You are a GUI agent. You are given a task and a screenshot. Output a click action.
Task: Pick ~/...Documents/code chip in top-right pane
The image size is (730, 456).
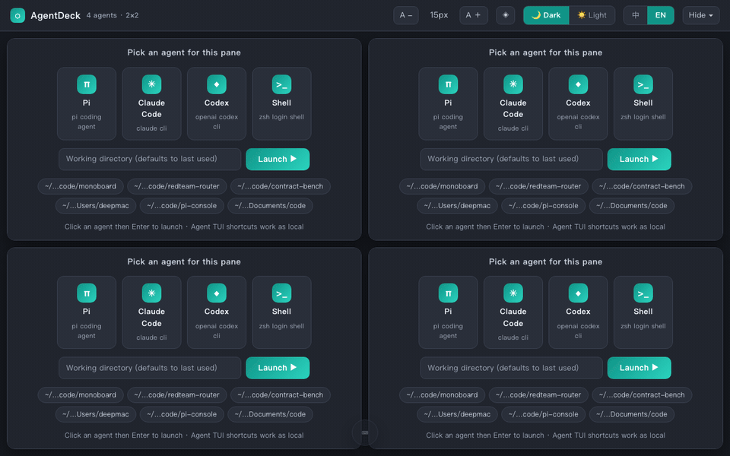point(632,206)
